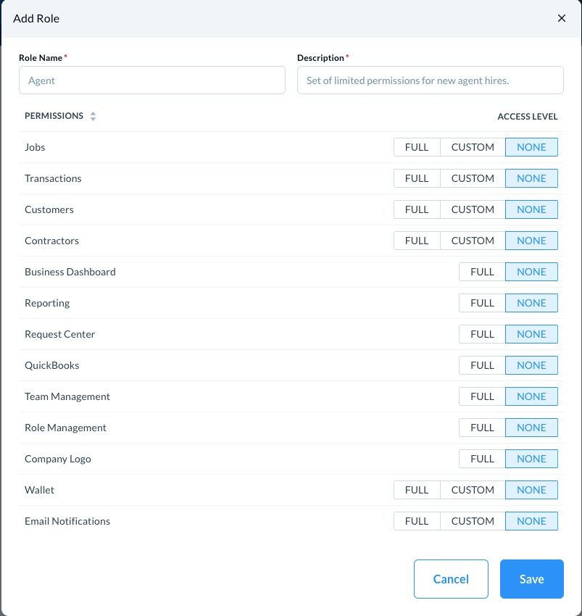Save the new role
This screenshot has height=616, width=582.
[531, 579]
